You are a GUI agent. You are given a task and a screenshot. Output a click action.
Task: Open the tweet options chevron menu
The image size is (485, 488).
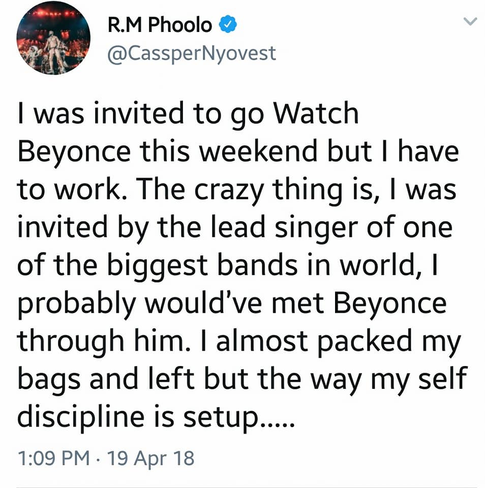[470, 21]
